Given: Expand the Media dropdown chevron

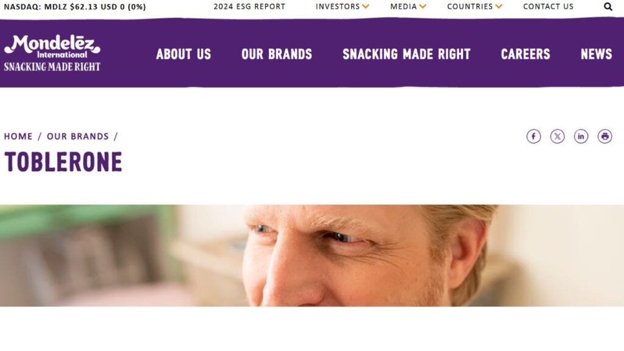Looking at the screenshot, I should click(423, 6).
